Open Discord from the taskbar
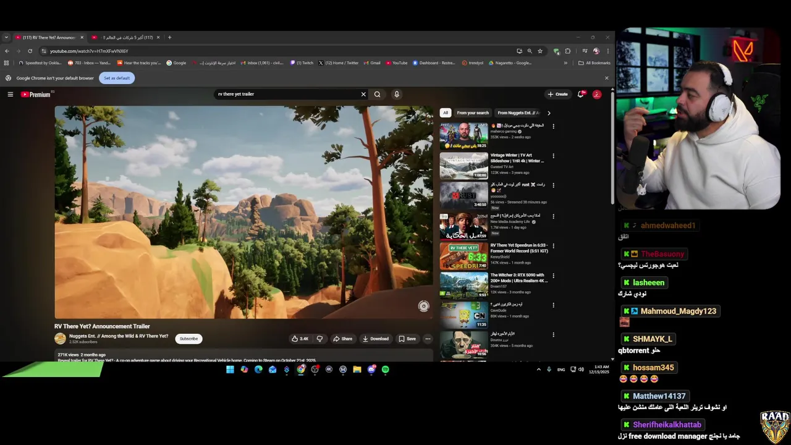Viewport: 791px width, 445px height. coord(371,370)
